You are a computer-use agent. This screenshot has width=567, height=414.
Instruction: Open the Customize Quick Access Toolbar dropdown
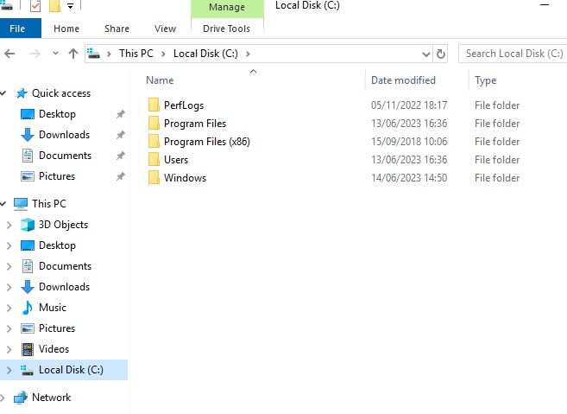click(71, 6)
